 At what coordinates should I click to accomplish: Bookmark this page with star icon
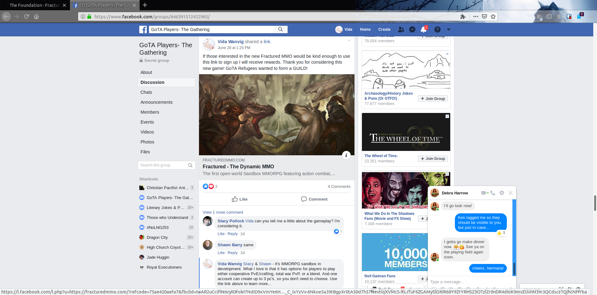tap(493, 16)
